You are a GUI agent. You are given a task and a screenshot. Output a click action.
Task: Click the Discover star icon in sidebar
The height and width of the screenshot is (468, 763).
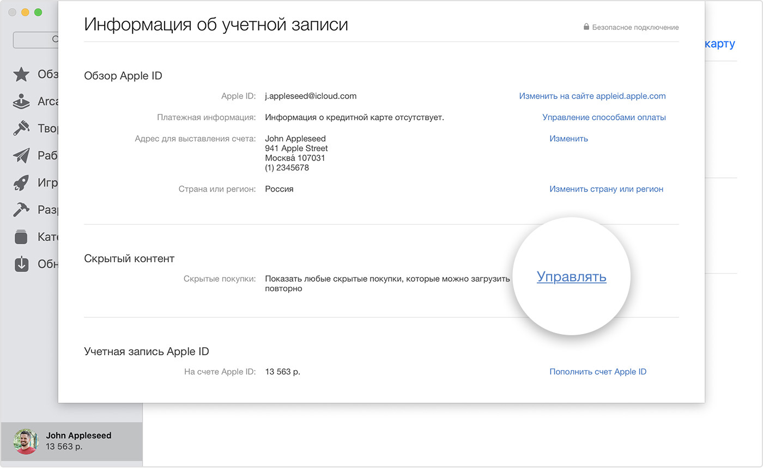click(x=21, y=75)
